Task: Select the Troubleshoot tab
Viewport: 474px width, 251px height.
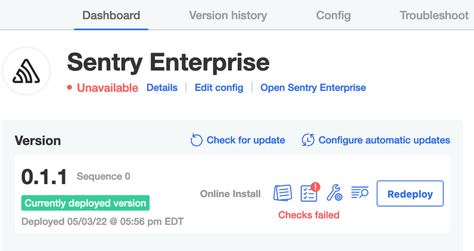Action: pos(434,15)
